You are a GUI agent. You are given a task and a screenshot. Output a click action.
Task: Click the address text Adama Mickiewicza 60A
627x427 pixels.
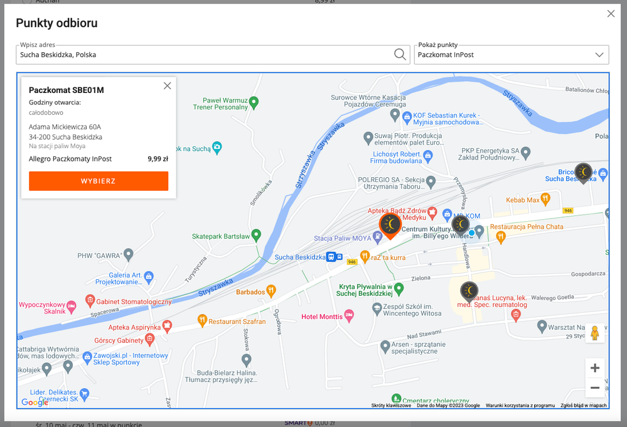65,127
